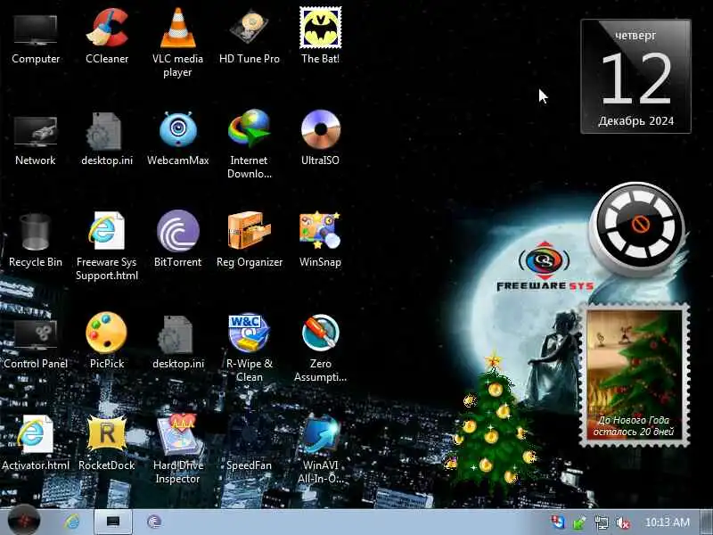
Task: Open BitTorrent from the taskbar
Action: 154,522
